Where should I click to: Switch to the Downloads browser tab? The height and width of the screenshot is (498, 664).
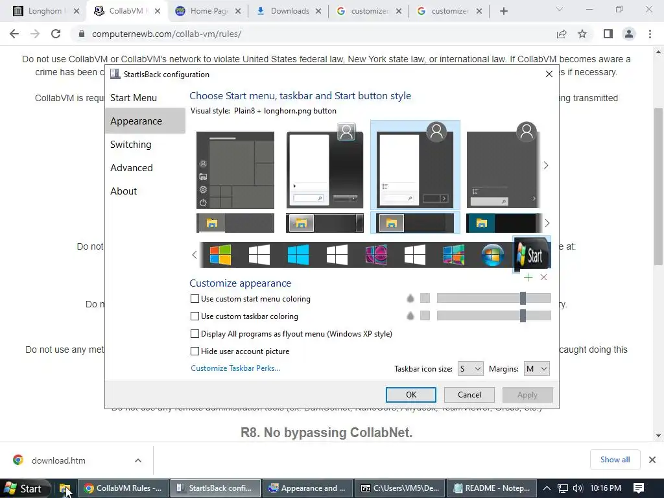(289, 11)
